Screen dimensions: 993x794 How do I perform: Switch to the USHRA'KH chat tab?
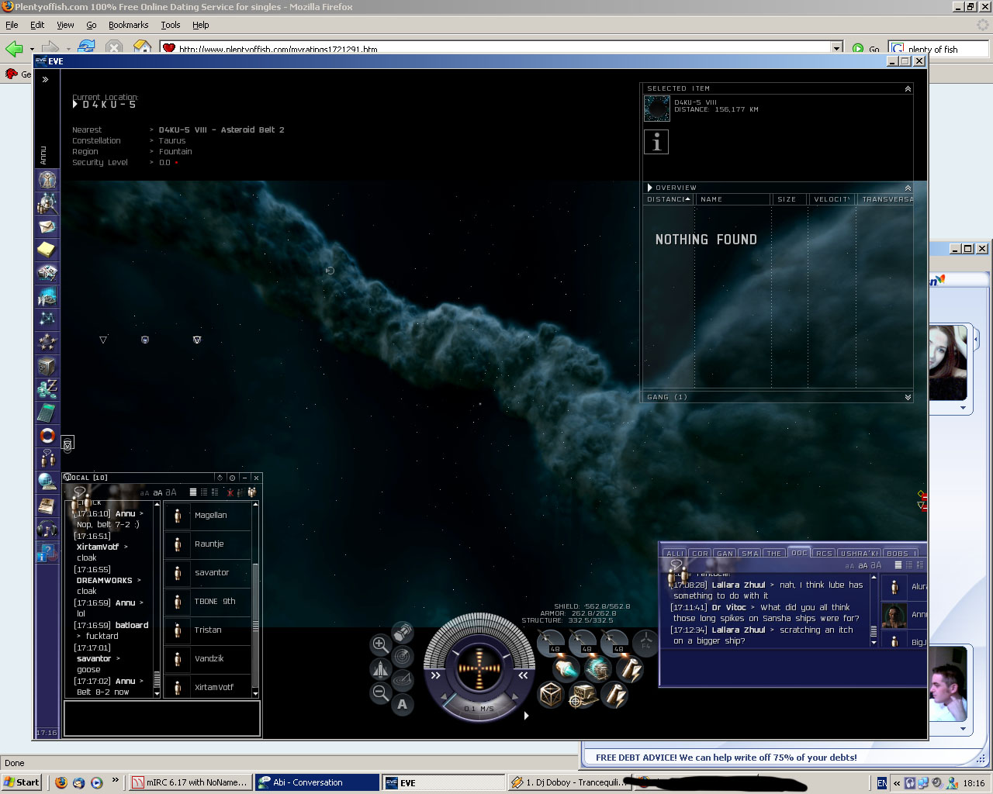[860, 553]
